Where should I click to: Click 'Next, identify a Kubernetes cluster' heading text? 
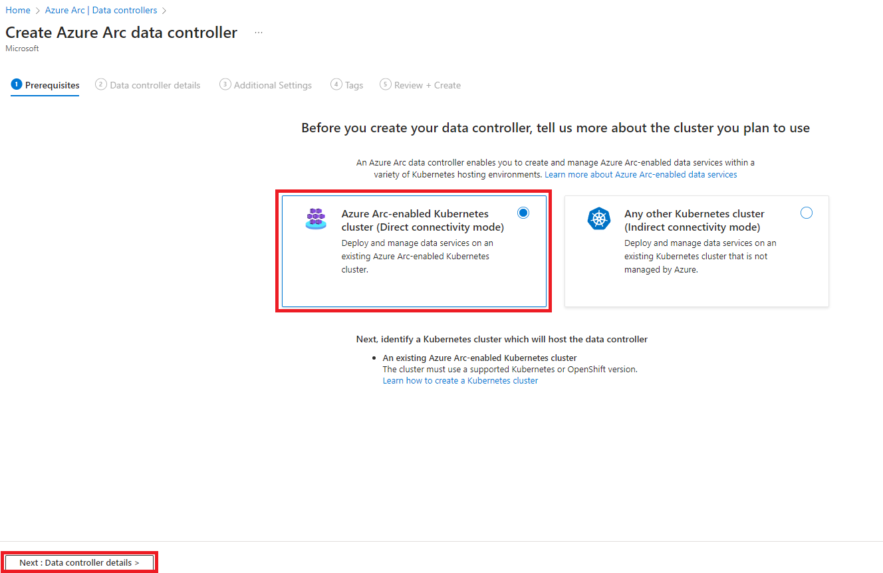[x=502, y=339]
